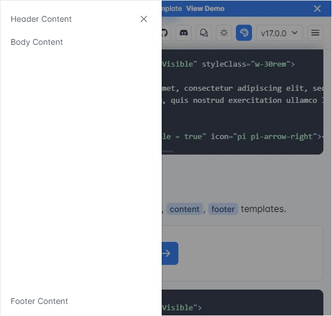This screenshot has width=332, height=316.
Task: Click the styleClass w-30rem code line
Action: point(228,64)
